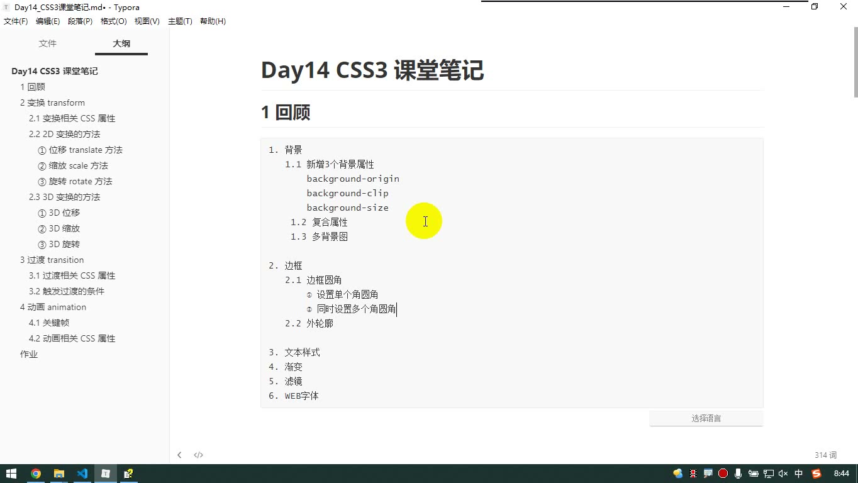The height and width of the screenshot is (483, 858).
Task: Select outline item ① 位移 translate 方法
Action: [80, 150]
